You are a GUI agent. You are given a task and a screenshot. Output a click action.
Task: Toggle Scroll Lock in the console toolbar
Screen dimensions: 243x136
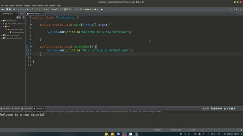214,108
